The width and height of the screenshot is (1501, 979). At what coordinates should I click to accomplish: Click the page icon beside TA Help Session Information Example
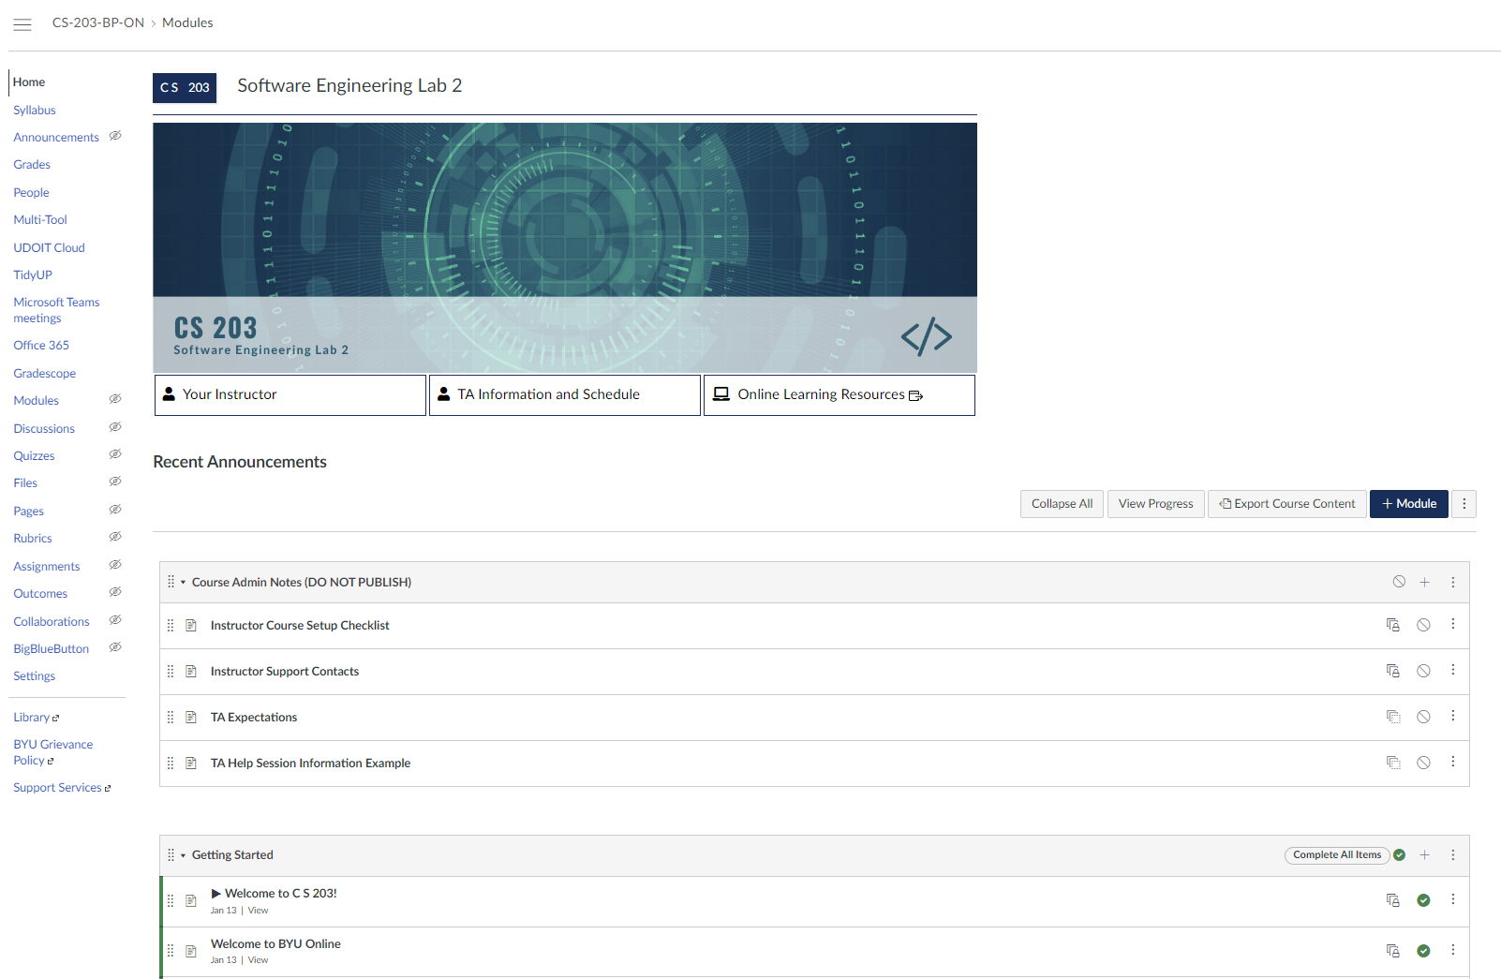(191, 764)
